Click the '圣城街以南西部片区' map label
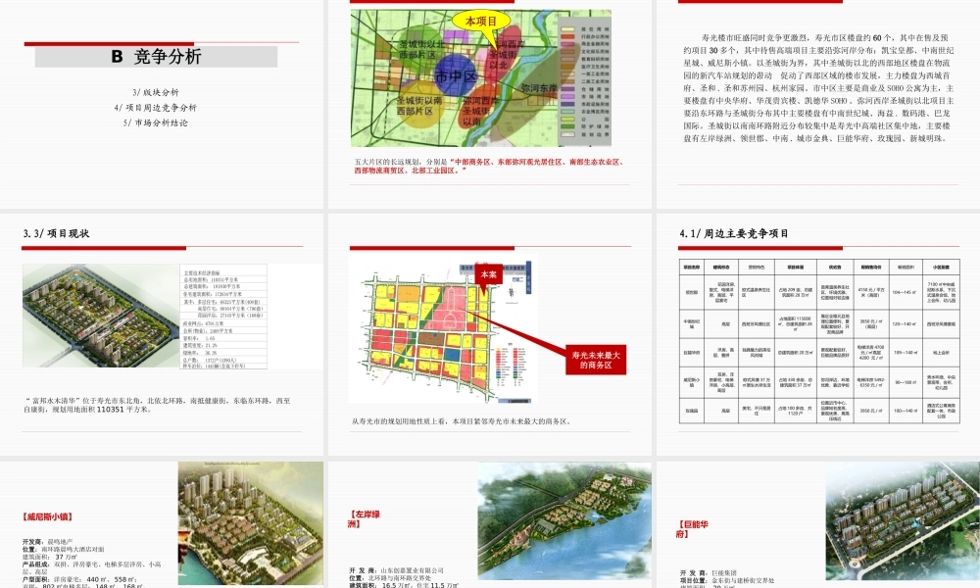 click(x=419, y=106)
